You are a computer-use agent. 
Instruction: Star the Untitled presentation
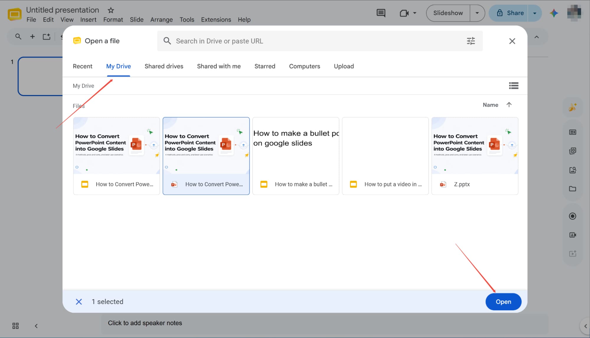coord(111,10)
